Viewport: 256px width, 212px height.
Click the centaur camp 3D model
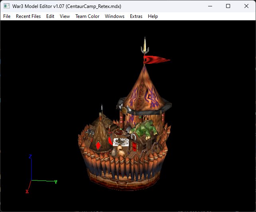coord(125,114)
